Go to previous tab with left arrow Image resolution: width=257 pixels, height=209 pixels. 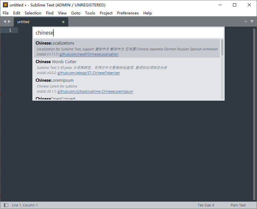tap(5, 21)
